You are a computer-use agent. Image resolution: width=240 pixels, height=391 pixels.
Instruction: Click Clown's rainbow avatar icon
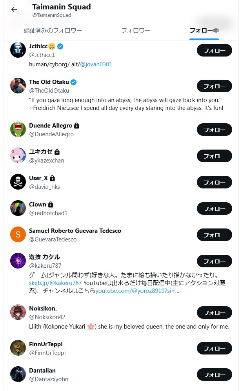click(18, 208)
